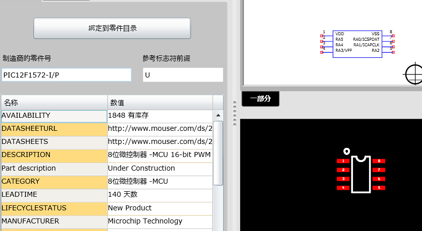Select the DATASHEETS row name

point(54,142)
